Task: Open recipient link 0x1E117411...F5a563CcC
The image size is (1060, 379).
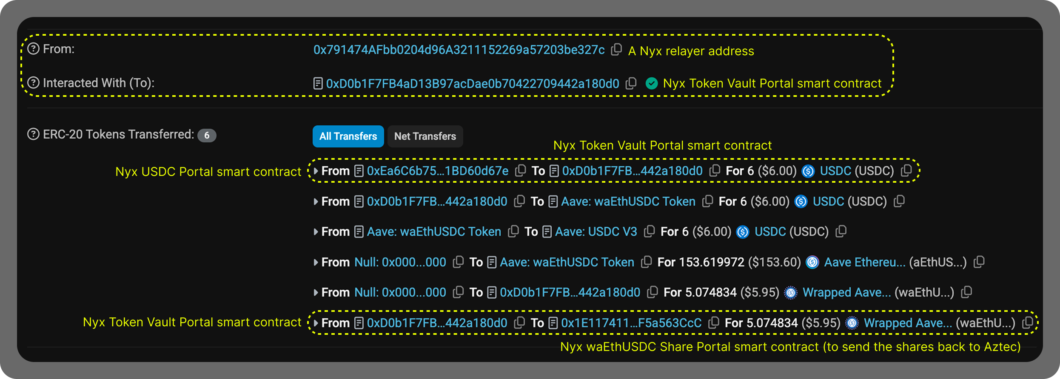Action: [631, 323]
